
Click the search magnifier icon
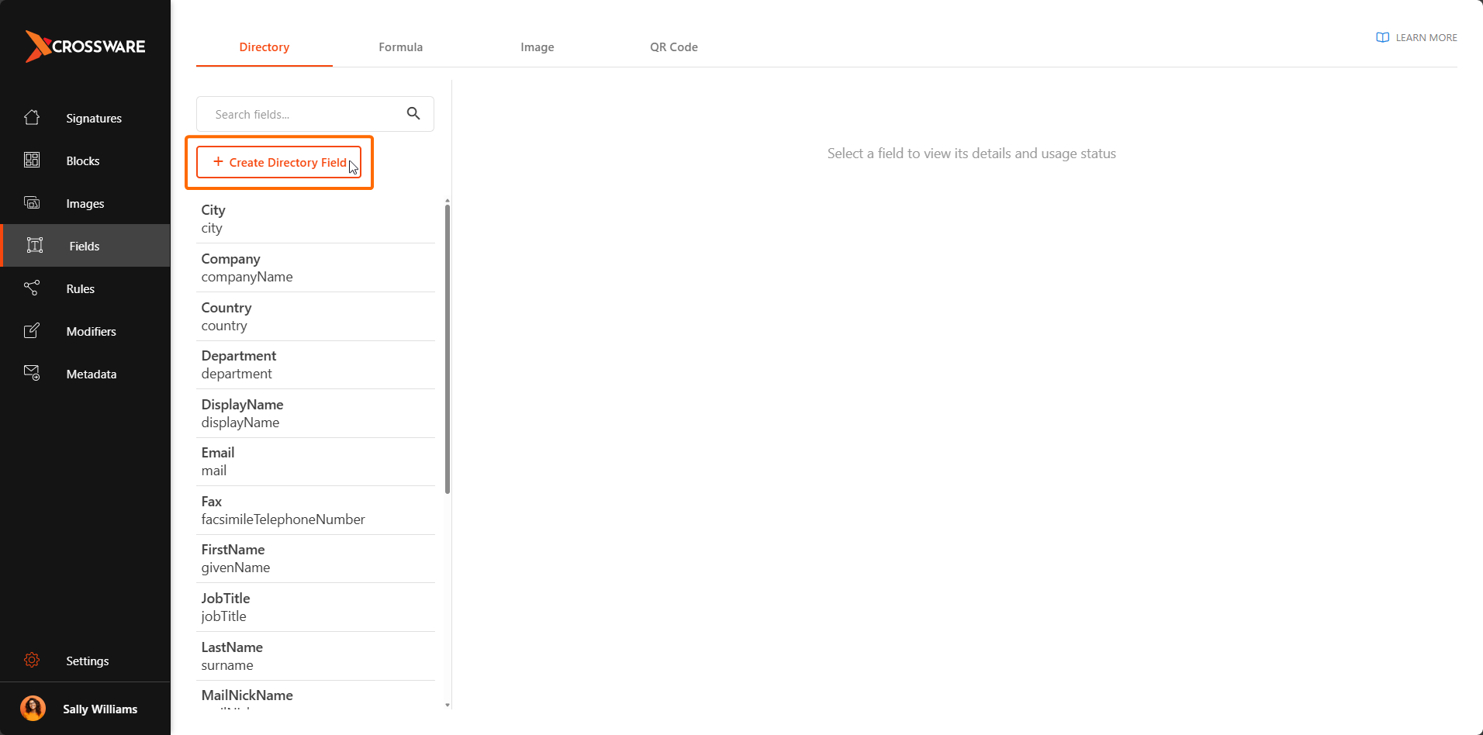coord(413,113)
